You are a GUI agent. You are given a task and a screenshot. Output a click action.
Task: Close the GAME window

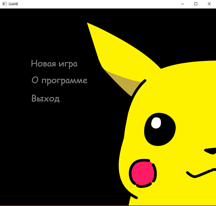(x=209, y=4)
